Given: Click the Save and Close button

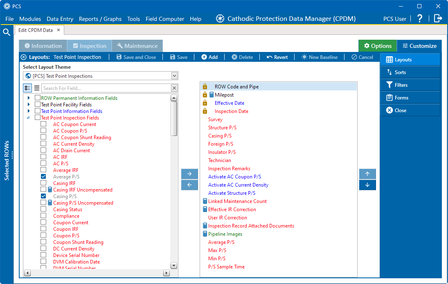Looking at the screenshot, I should tap(136, 57).
